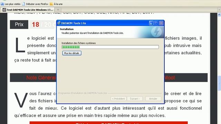Open the 'À la une' bookmark folder
This screenshot has height=124, width=221.
56,4
